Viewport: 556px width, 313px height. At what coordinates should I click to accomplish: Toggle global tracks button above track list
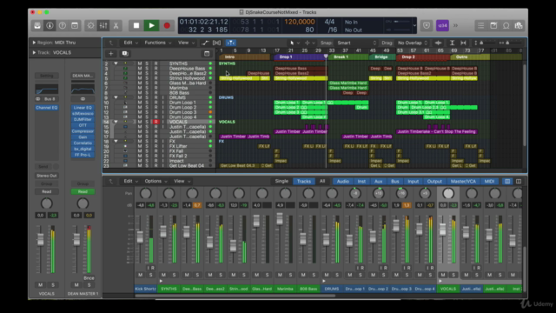click(207, 54)
